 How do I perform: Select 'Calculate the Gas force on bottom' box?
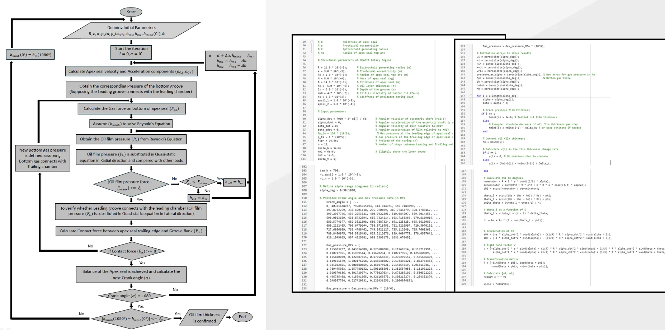(x=132, y=108)
